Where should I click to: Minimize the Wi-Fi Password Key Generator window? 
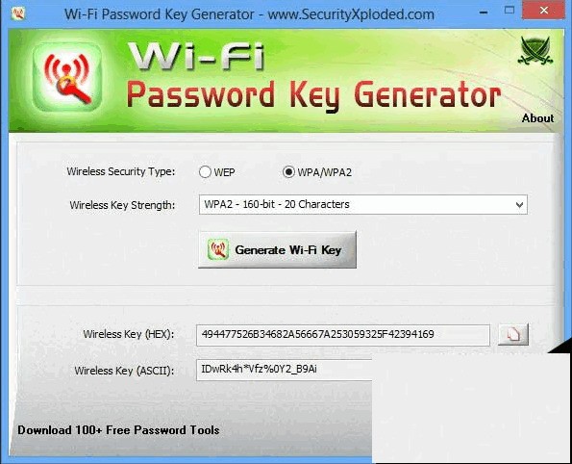484,13
